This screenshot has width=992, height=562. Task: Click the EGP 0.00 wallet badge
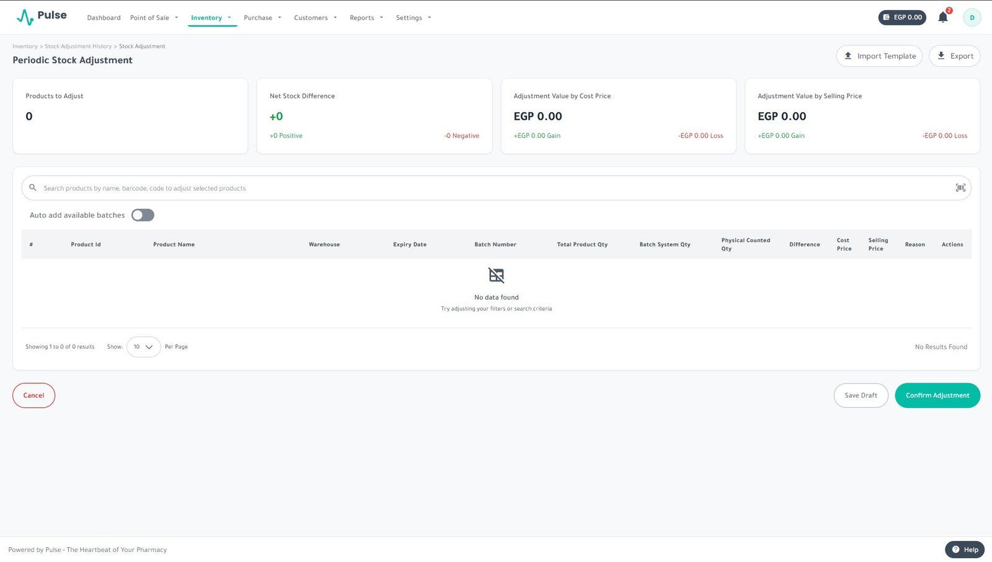[x=901, y=17]
